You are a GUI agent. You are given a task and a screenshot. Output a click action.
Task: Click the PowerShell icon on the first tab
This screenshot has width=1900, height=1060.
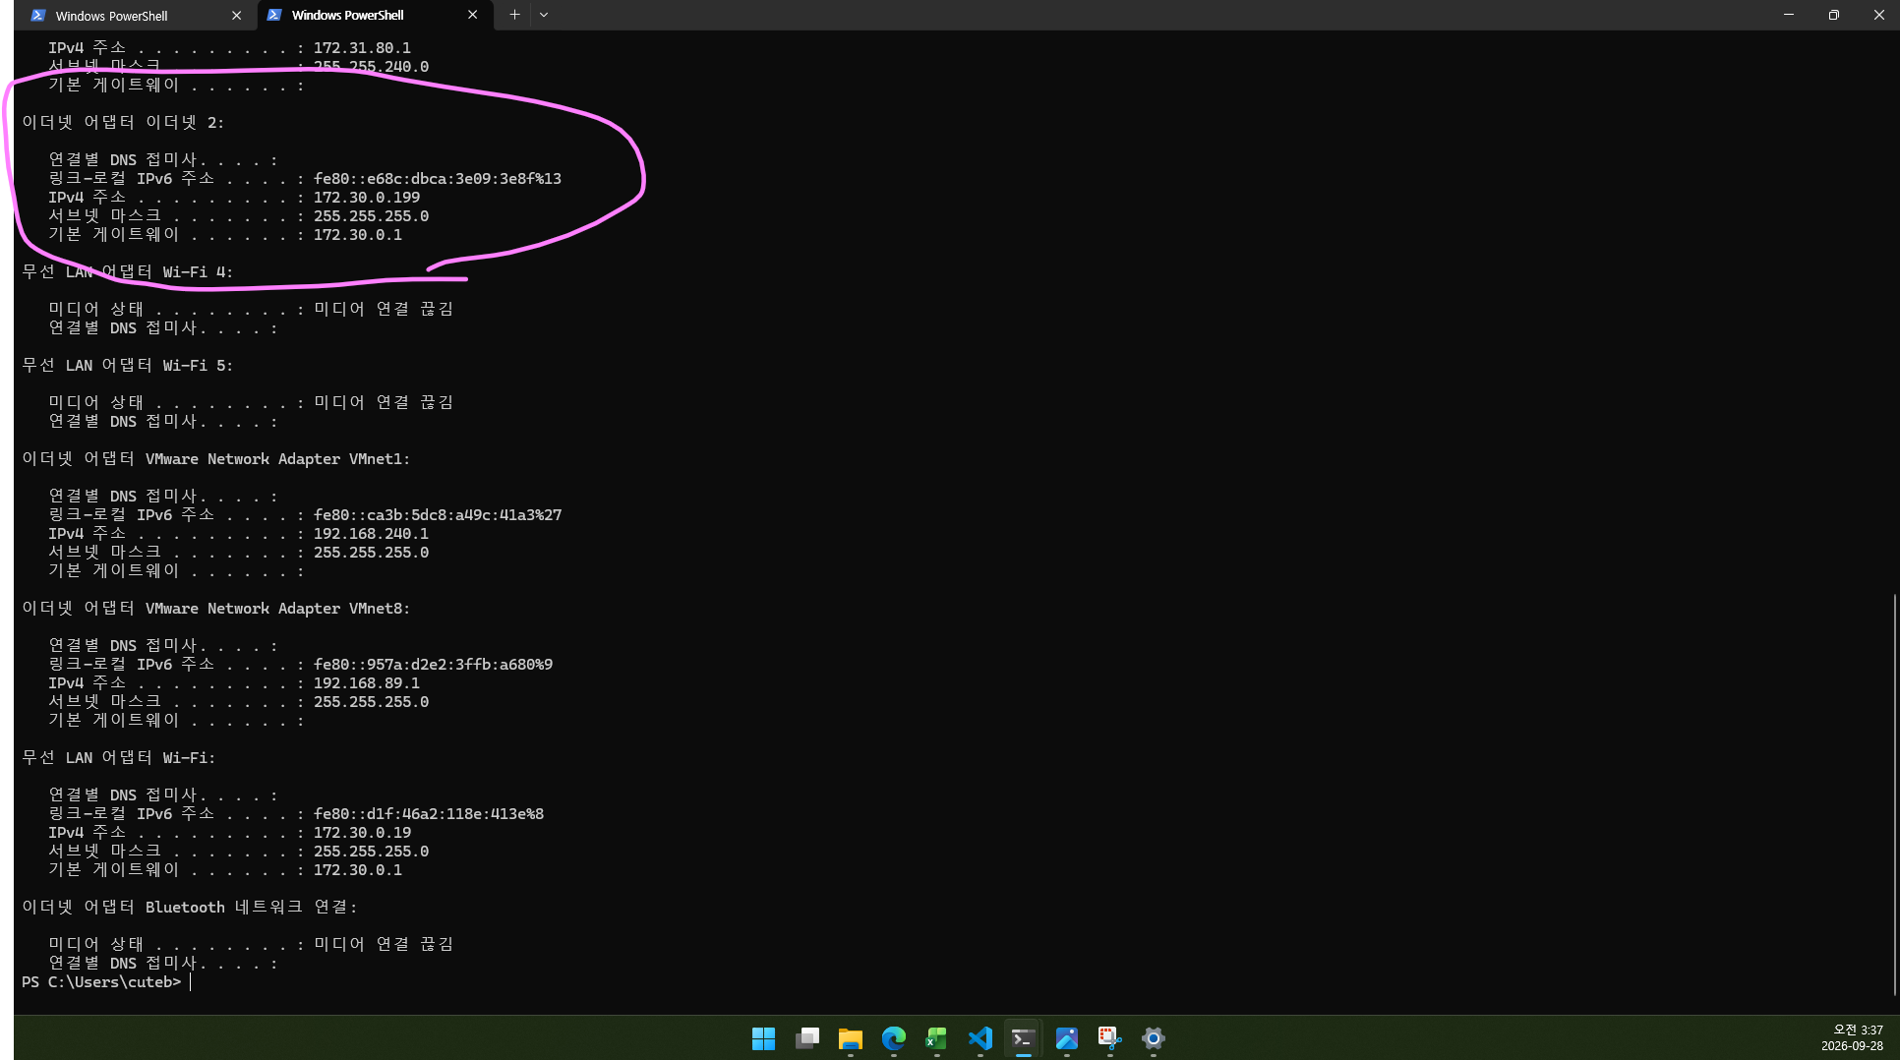[x=38, y=16]
